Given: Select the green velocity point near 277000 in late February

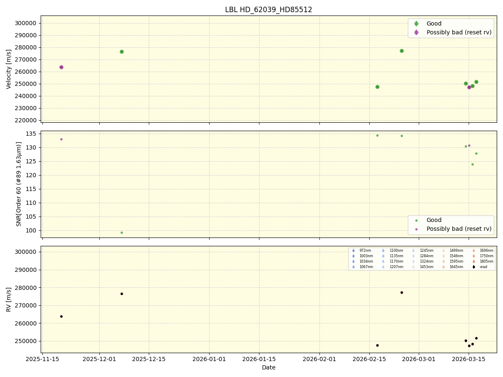Looking at the screenshot, I should [402, 51].
